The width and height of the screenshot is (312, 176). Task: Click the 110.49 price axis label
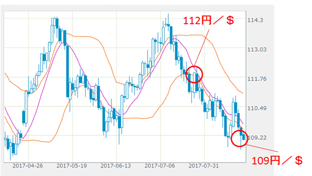257,108
